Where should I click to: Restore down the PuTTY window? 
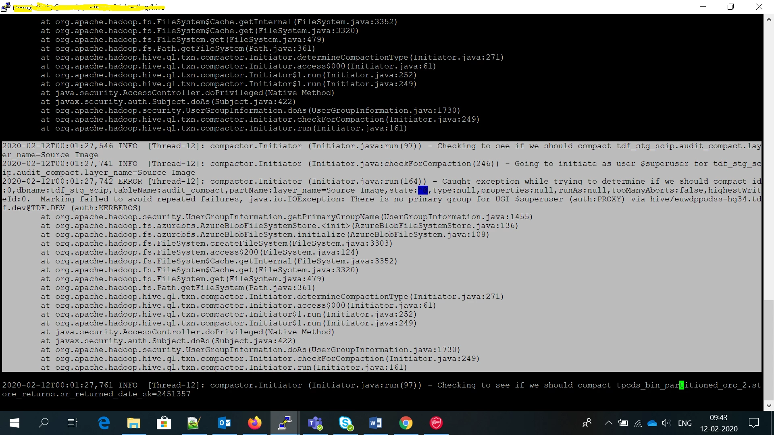(x=730, y=6)
